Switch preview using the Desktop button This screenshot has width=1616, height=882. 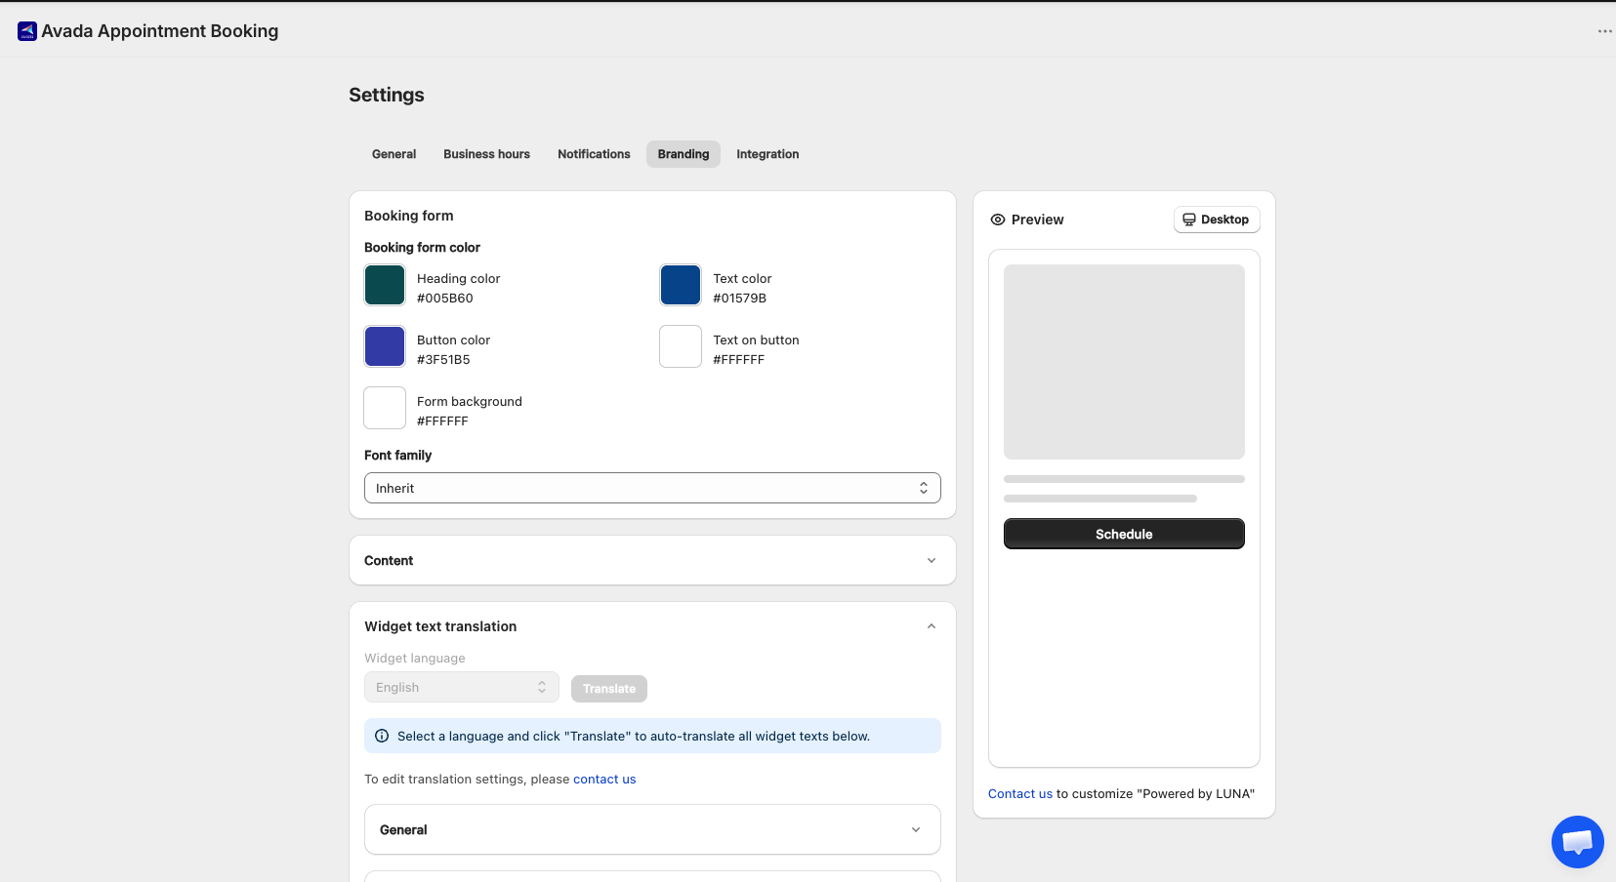1217,220
